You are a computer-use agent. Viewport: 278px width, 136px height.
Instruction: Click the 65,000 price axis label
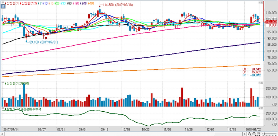pyautogui.click(x=272, y=70)
